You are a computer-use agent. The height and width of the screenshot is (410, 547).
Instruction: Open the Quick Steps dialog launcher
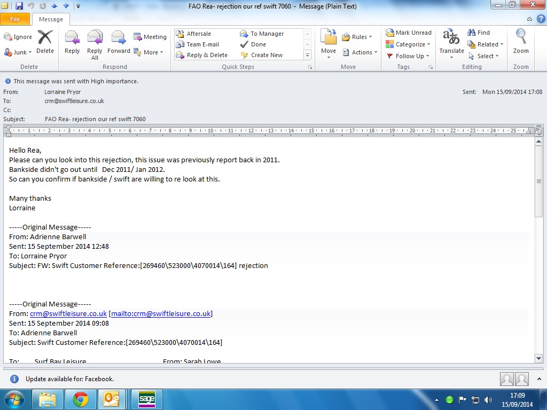coord(310,67)
